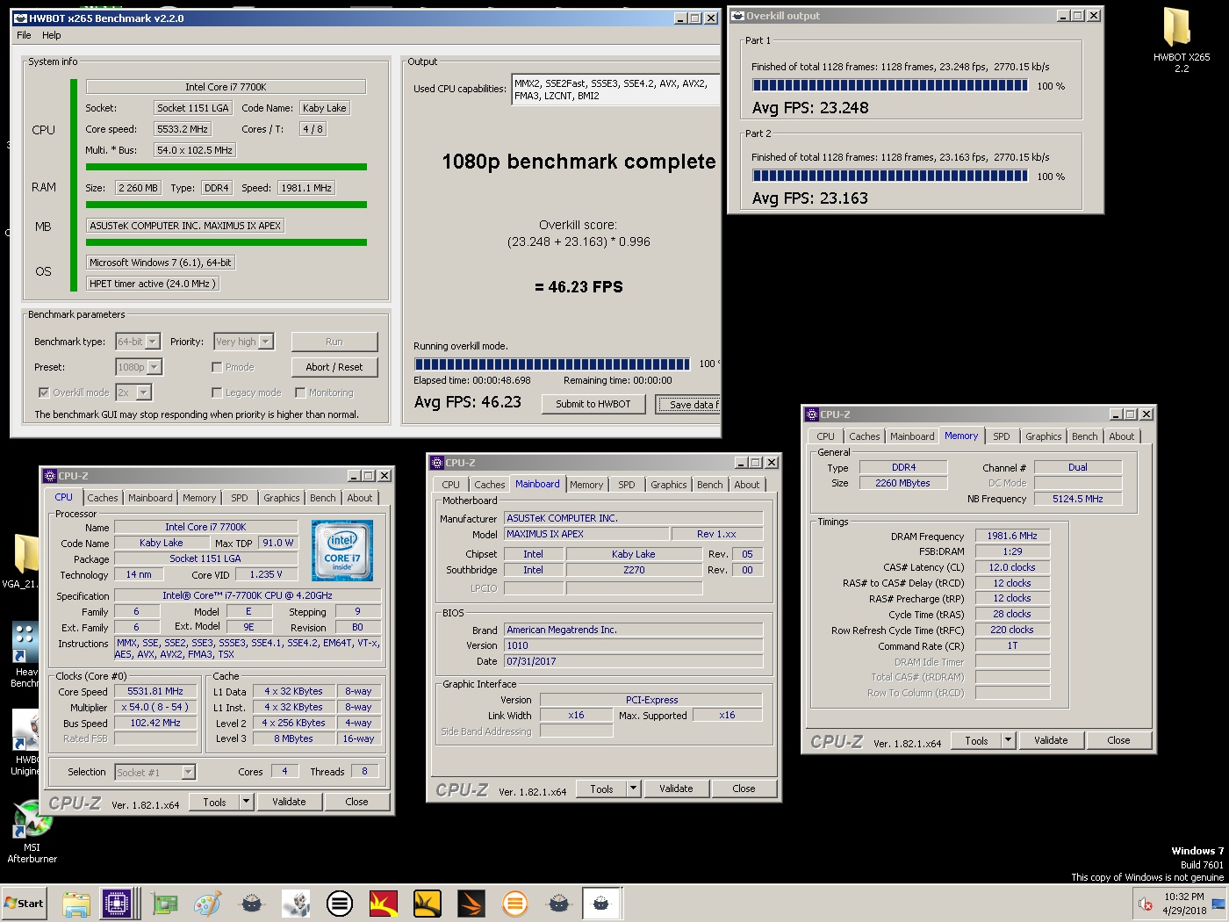The image size is (1229, 922).
Task: Open the Socket #1 selection dropdown
Action: click(188, 773)
